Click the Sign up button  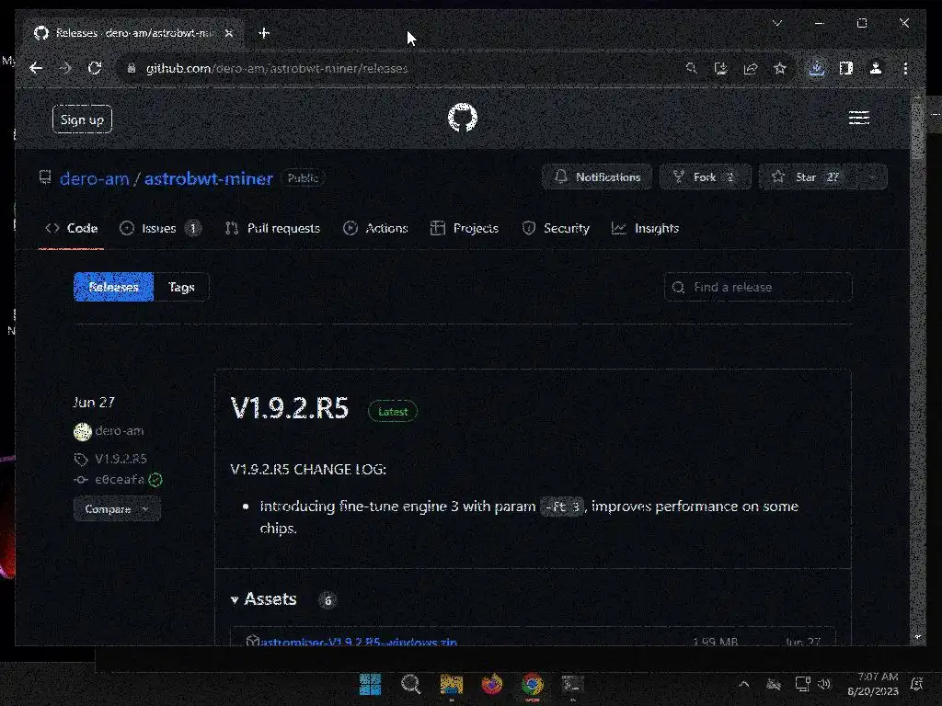click(x=82, y=119)
